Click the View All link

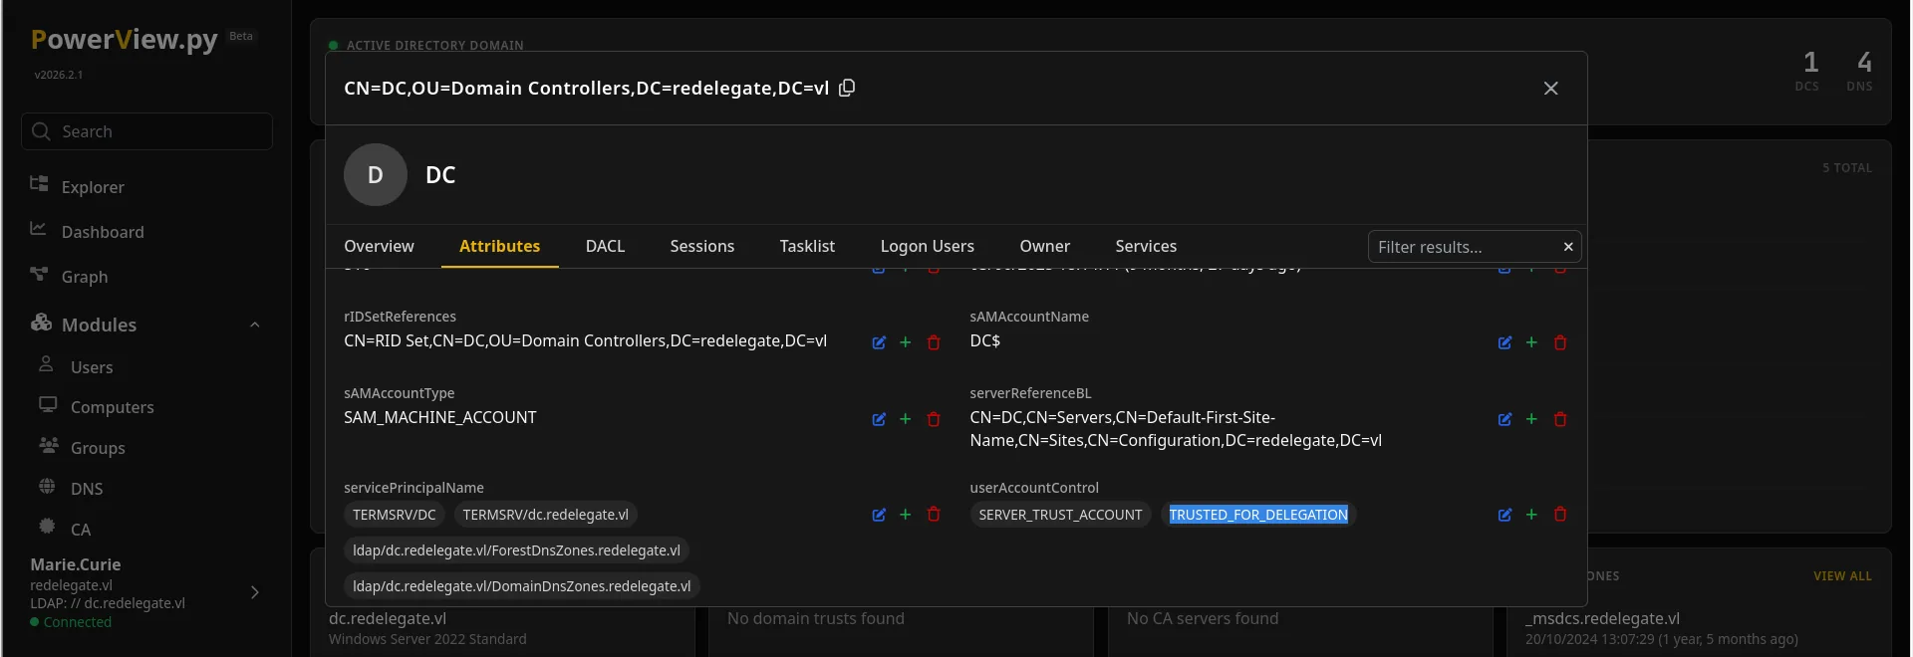pyautogui.click(x=1842, y=576)
